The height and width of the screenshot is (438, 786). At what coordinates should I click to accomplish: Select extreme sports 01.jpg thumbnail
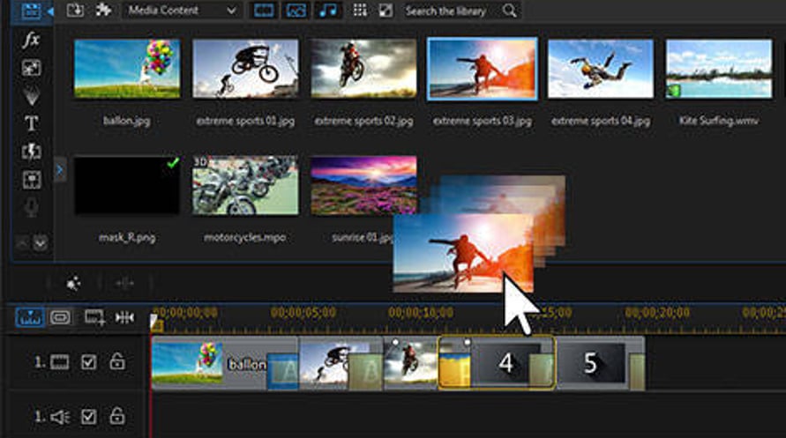(245, 69)
